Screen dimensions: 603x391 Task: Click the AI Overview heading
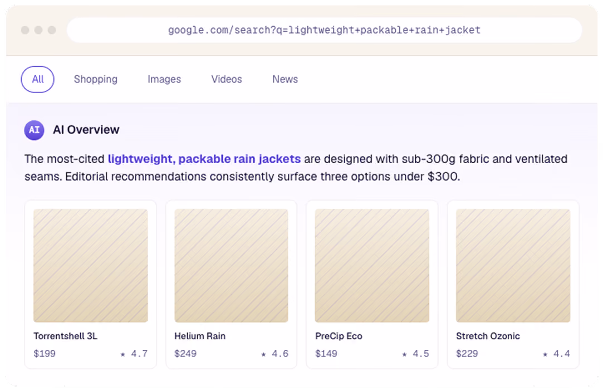(x=86, y=130)
